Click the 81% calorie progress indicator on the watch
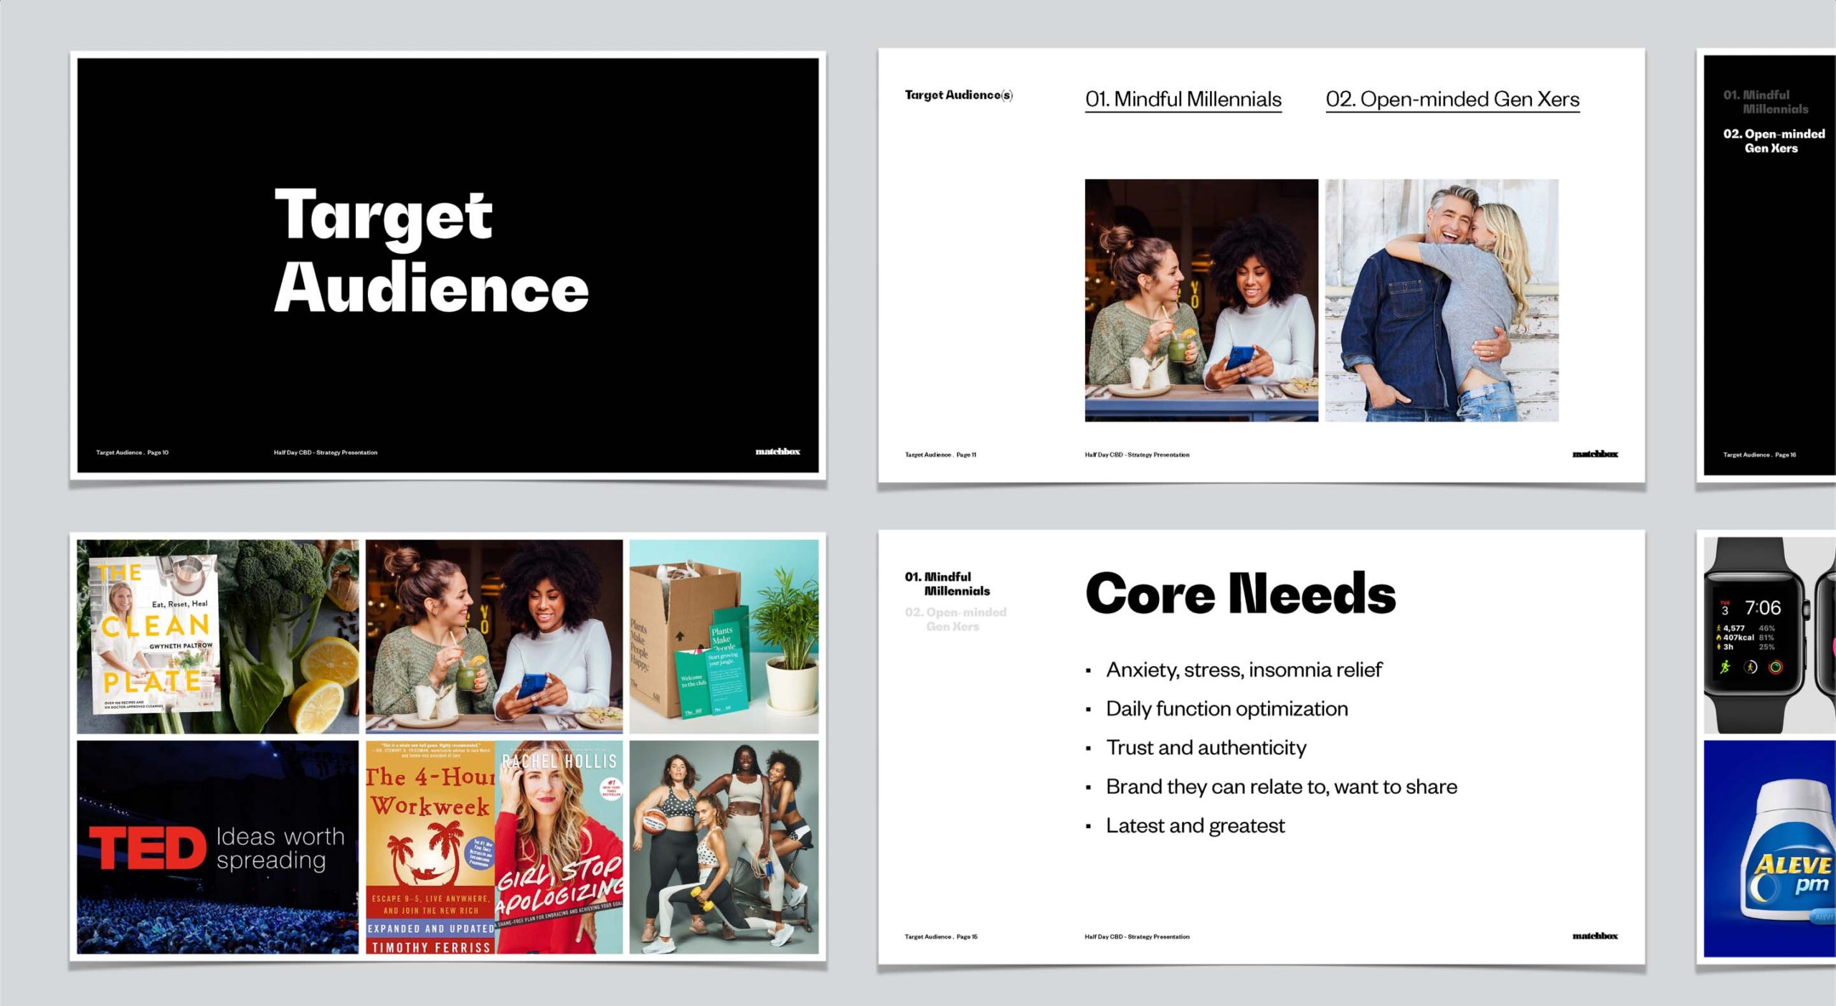1836x1006 pixels. point(1766,637)
